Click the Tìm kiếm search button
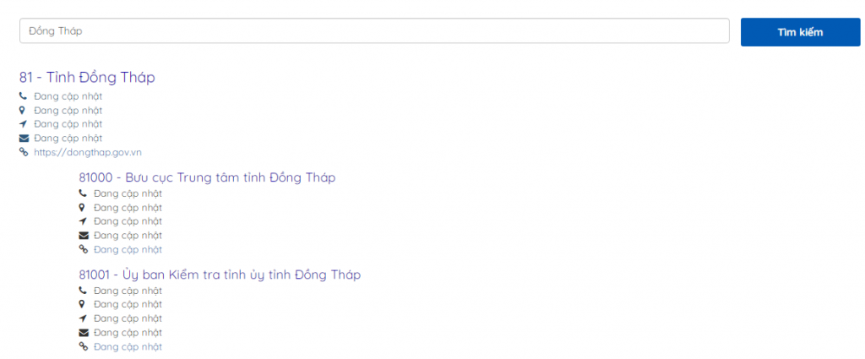This screenshot has height=359, width=865. [x=800, y=32]
